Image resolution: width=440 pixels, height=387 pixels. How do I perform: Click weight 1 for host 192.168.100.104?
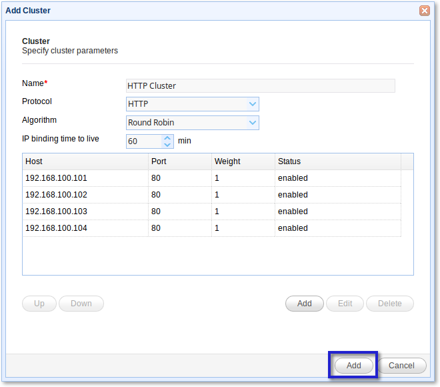[x=217, y=228]
